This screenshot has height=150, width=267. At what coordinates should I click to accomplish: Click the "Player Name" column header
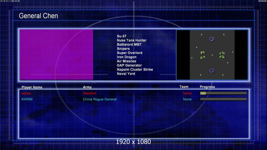click(32, 87)
